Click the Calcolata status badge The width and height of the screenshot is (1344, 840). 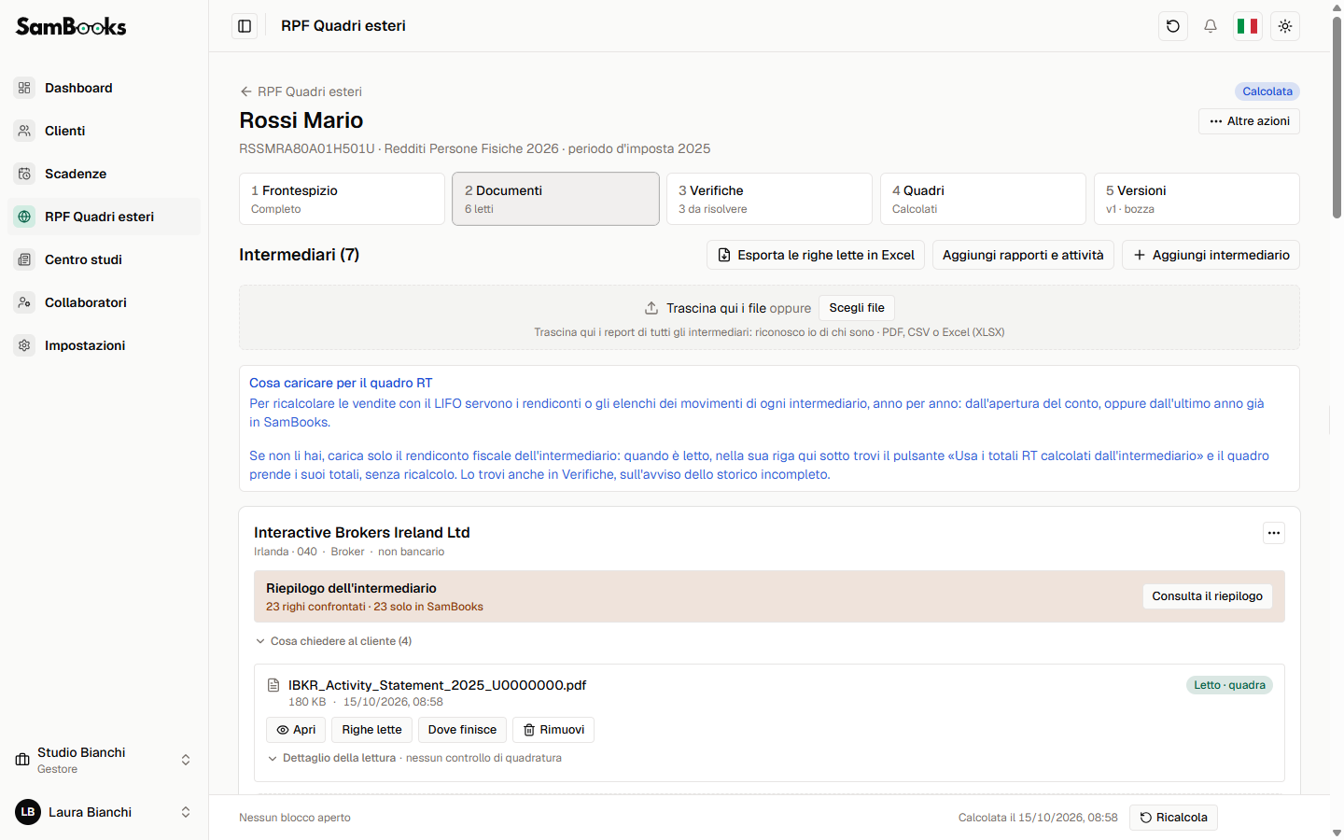pyautogui.click(x=1267, y=91)
